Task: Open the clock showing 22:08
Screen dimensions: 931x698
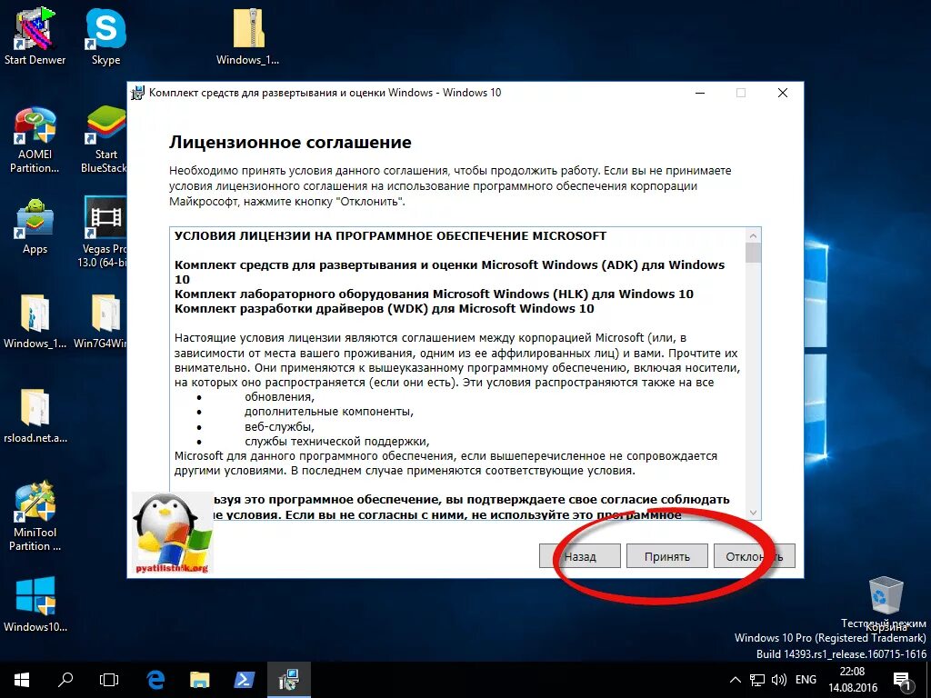Action: tap(853, 680)
